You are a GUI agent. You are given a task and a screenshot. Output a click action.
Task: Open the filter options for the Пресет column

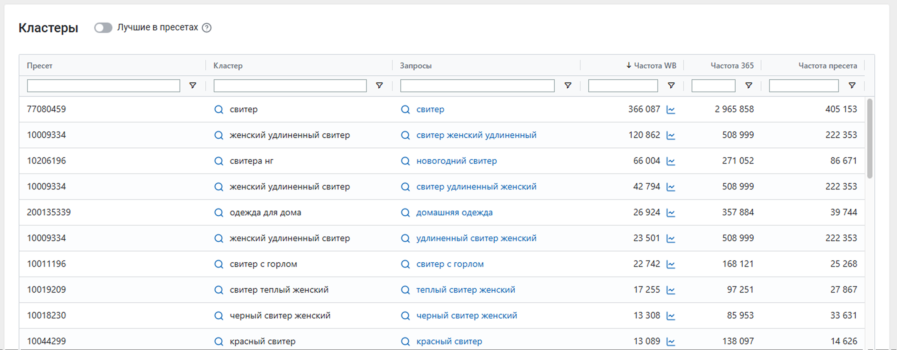click(x=192, y=85)
